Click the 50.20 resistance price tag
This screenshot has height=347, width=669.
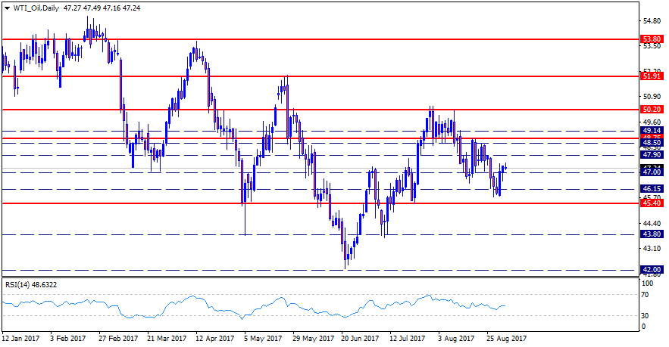tap(652, 110)
